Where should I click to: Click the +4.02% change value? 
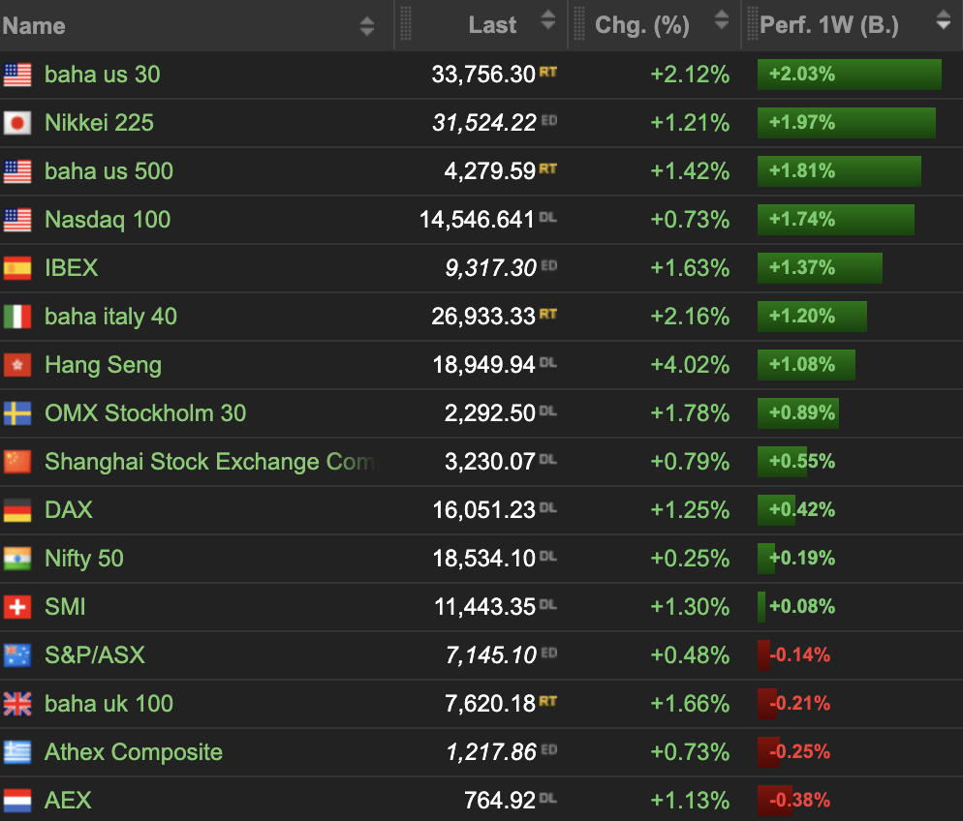pos(691,366)
